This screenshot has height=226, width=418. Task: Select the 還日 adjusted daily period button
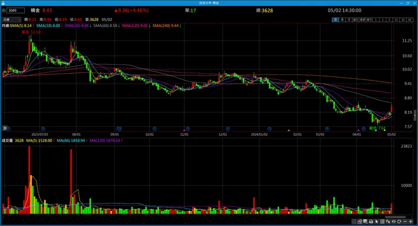pyautogui.click(x=355, y=20)
